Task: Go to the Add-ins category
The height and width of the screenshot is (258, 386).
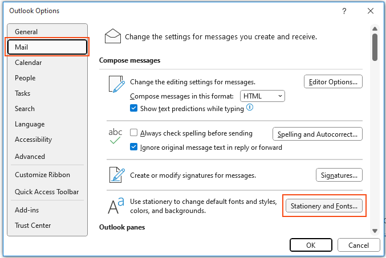Action: (47, 210)
